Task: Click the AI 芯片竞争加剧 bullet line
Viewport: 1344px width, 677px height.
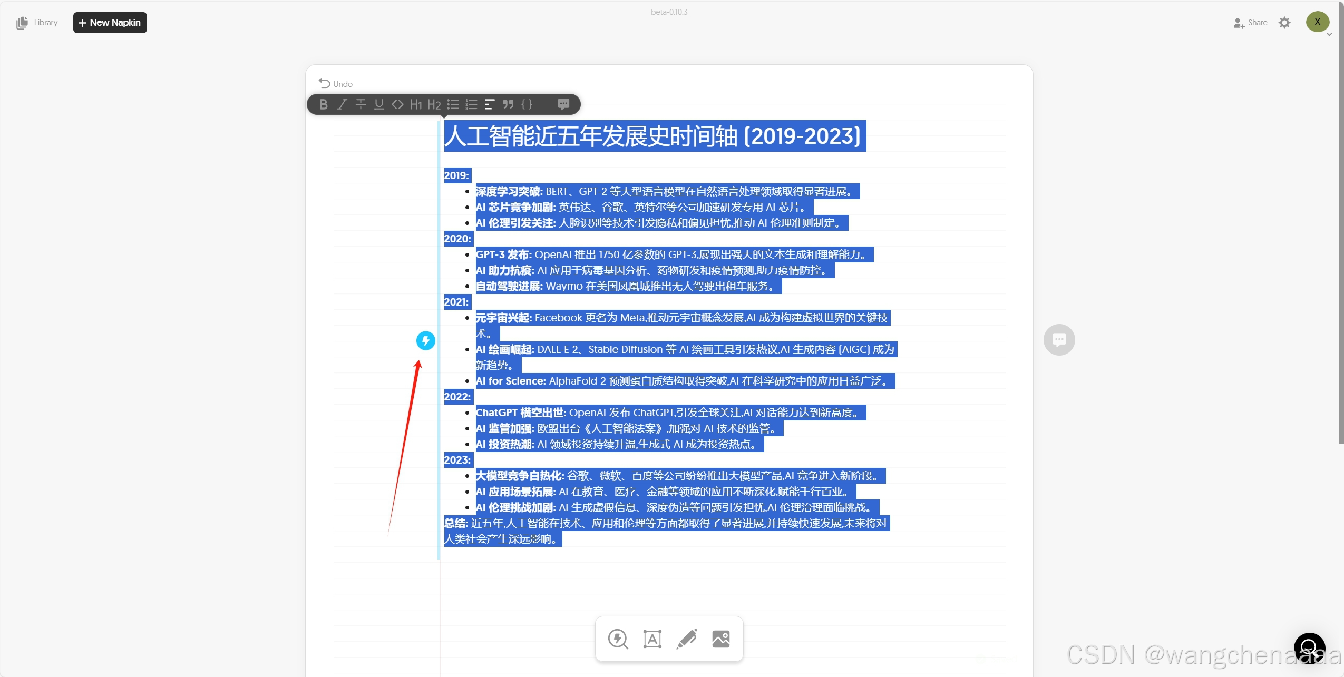Action: 644,207
